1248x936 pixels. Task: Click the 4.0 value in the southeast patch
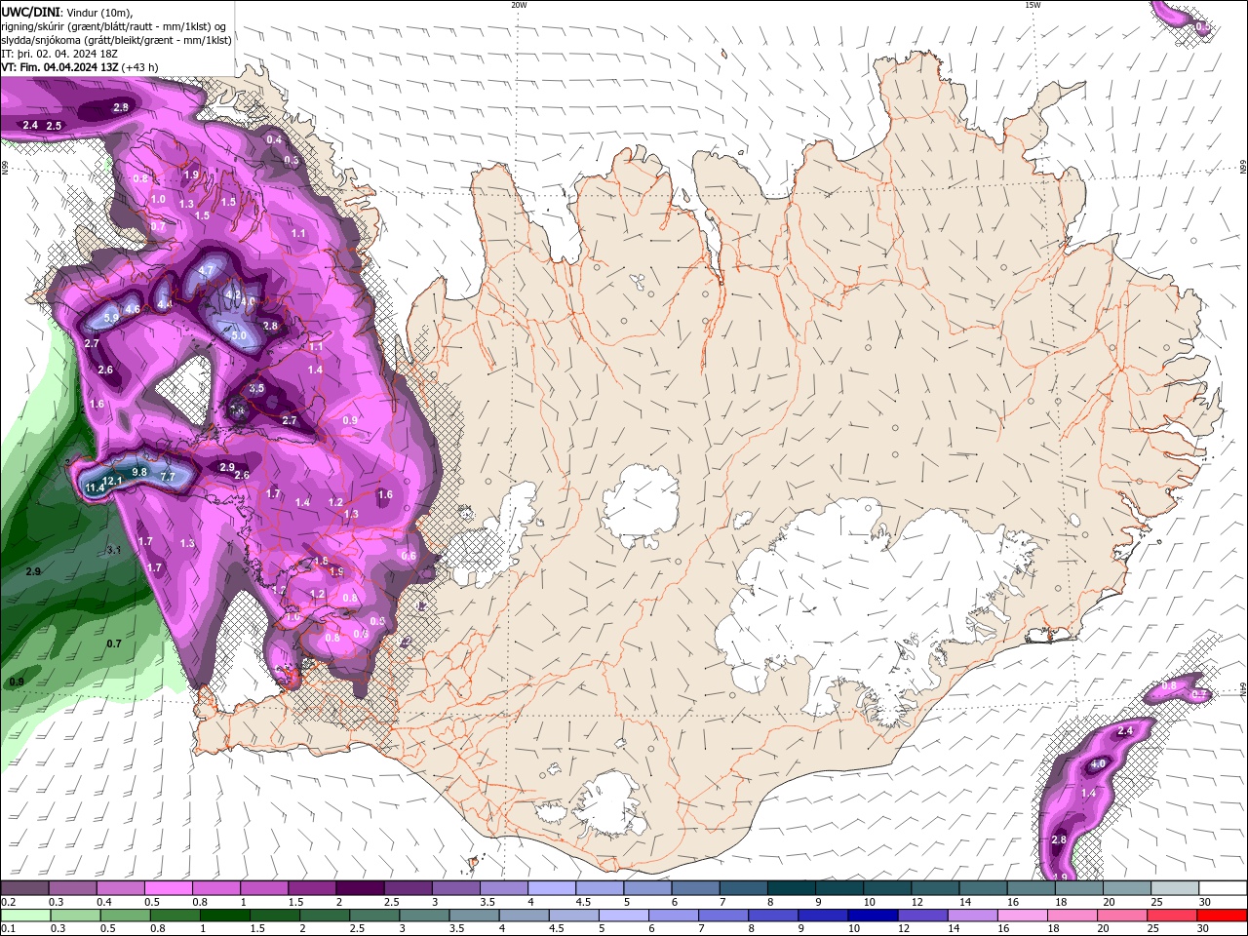1097,763
